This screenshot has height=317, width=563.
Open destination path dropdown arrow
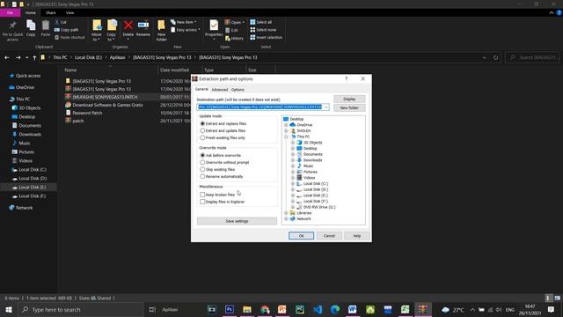(325, 107)
